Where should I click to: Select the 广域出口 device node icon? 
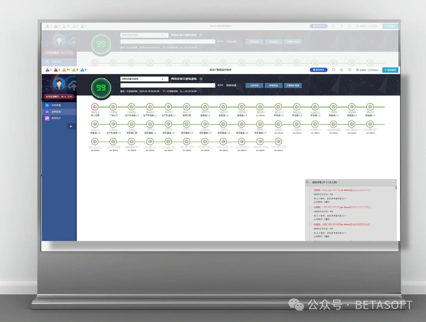pyautogui.click(x=113, y=107)
